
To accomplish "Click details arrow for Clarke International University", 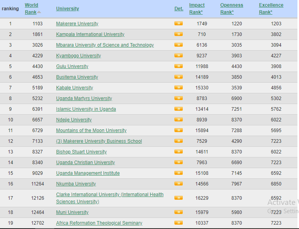I will pyautogui.click(x=178, y=198).
